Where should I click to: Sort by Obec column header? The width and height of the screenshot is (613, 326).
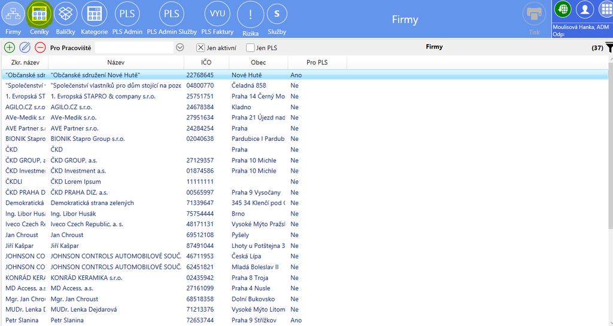pyautogui.click(x=259, y=62)
